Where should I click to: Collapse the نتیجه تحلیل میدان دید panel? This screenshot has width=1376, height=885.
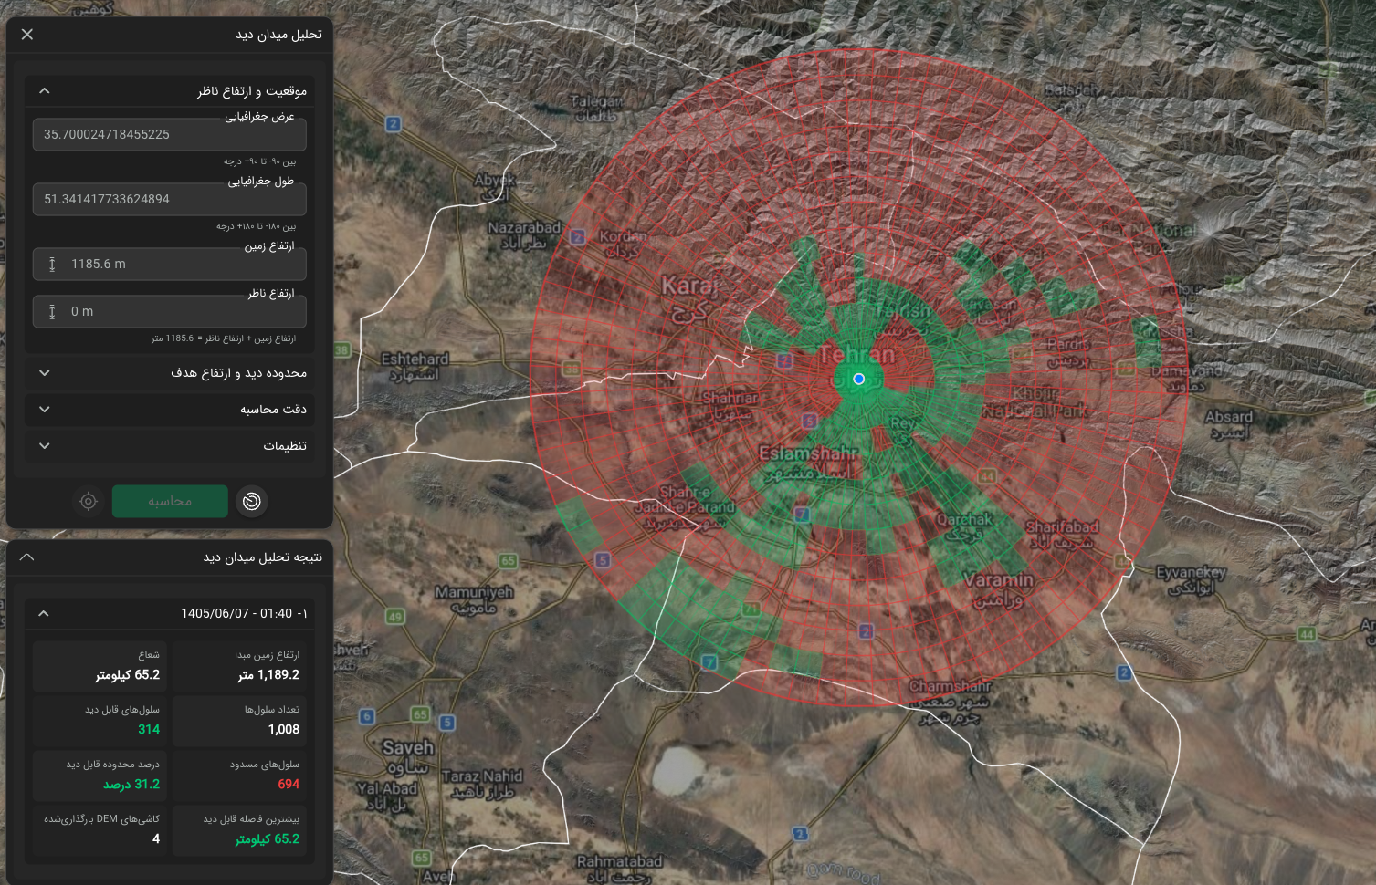click(27, 557)
